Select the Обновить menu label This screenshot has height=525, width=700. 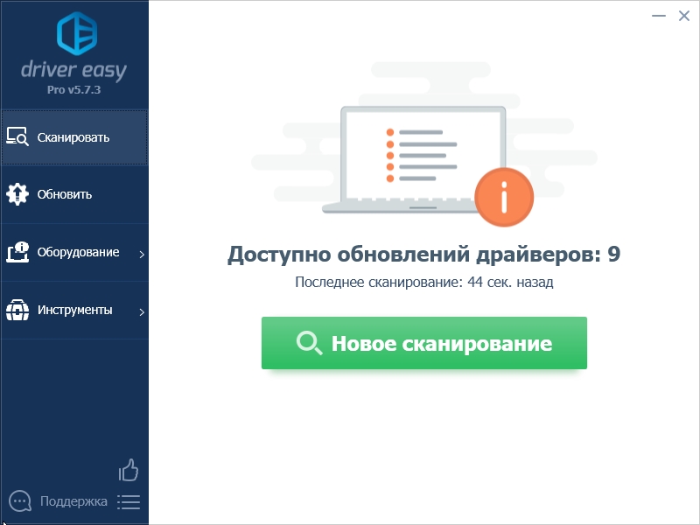pyautogui.click(x=65, y=194)
